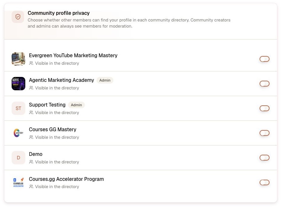Select the Evergreen YouTube Marketing Mastery title
The image size is (282, 209).
pos(73,55)
